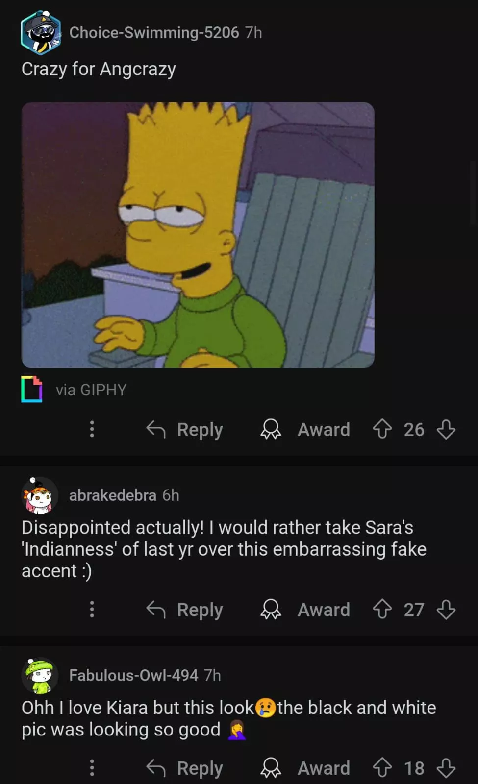Upvote abrakedebra's comment
The height and width of the screenshot is (784, 478).
click(x=382, y=610)
